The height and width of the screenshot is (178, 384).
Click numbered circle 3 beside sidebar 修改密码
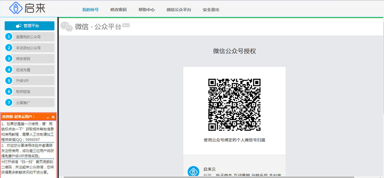[x=9, y=59]
